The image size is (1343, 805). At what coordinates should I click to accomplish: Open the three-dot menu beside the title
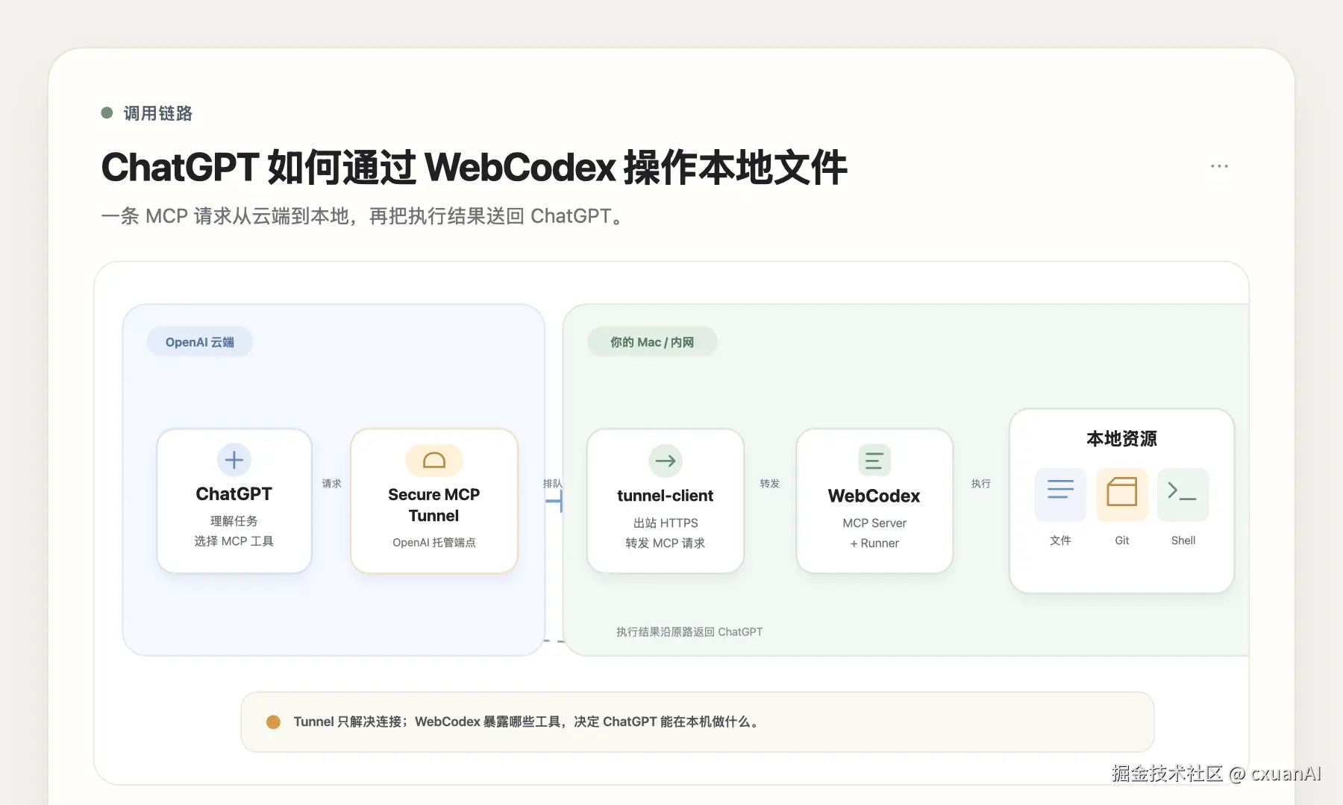point(1219,166)
